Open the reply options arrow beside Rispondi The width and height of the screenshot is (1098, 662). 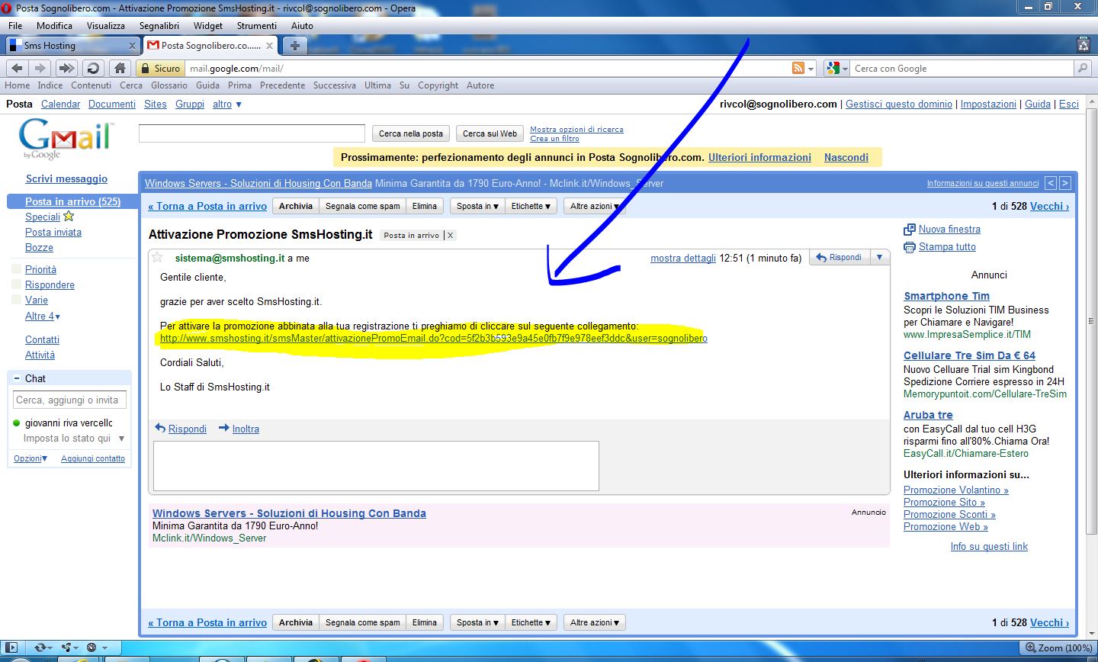click(x=879, y=257)
